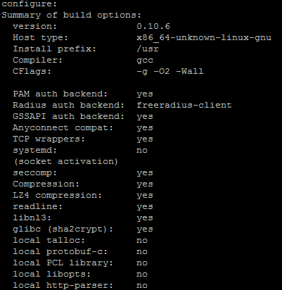This screenshot has height=290, width=282.
Task: Click the TCP wrappers label
Action: tap(49, 139)
